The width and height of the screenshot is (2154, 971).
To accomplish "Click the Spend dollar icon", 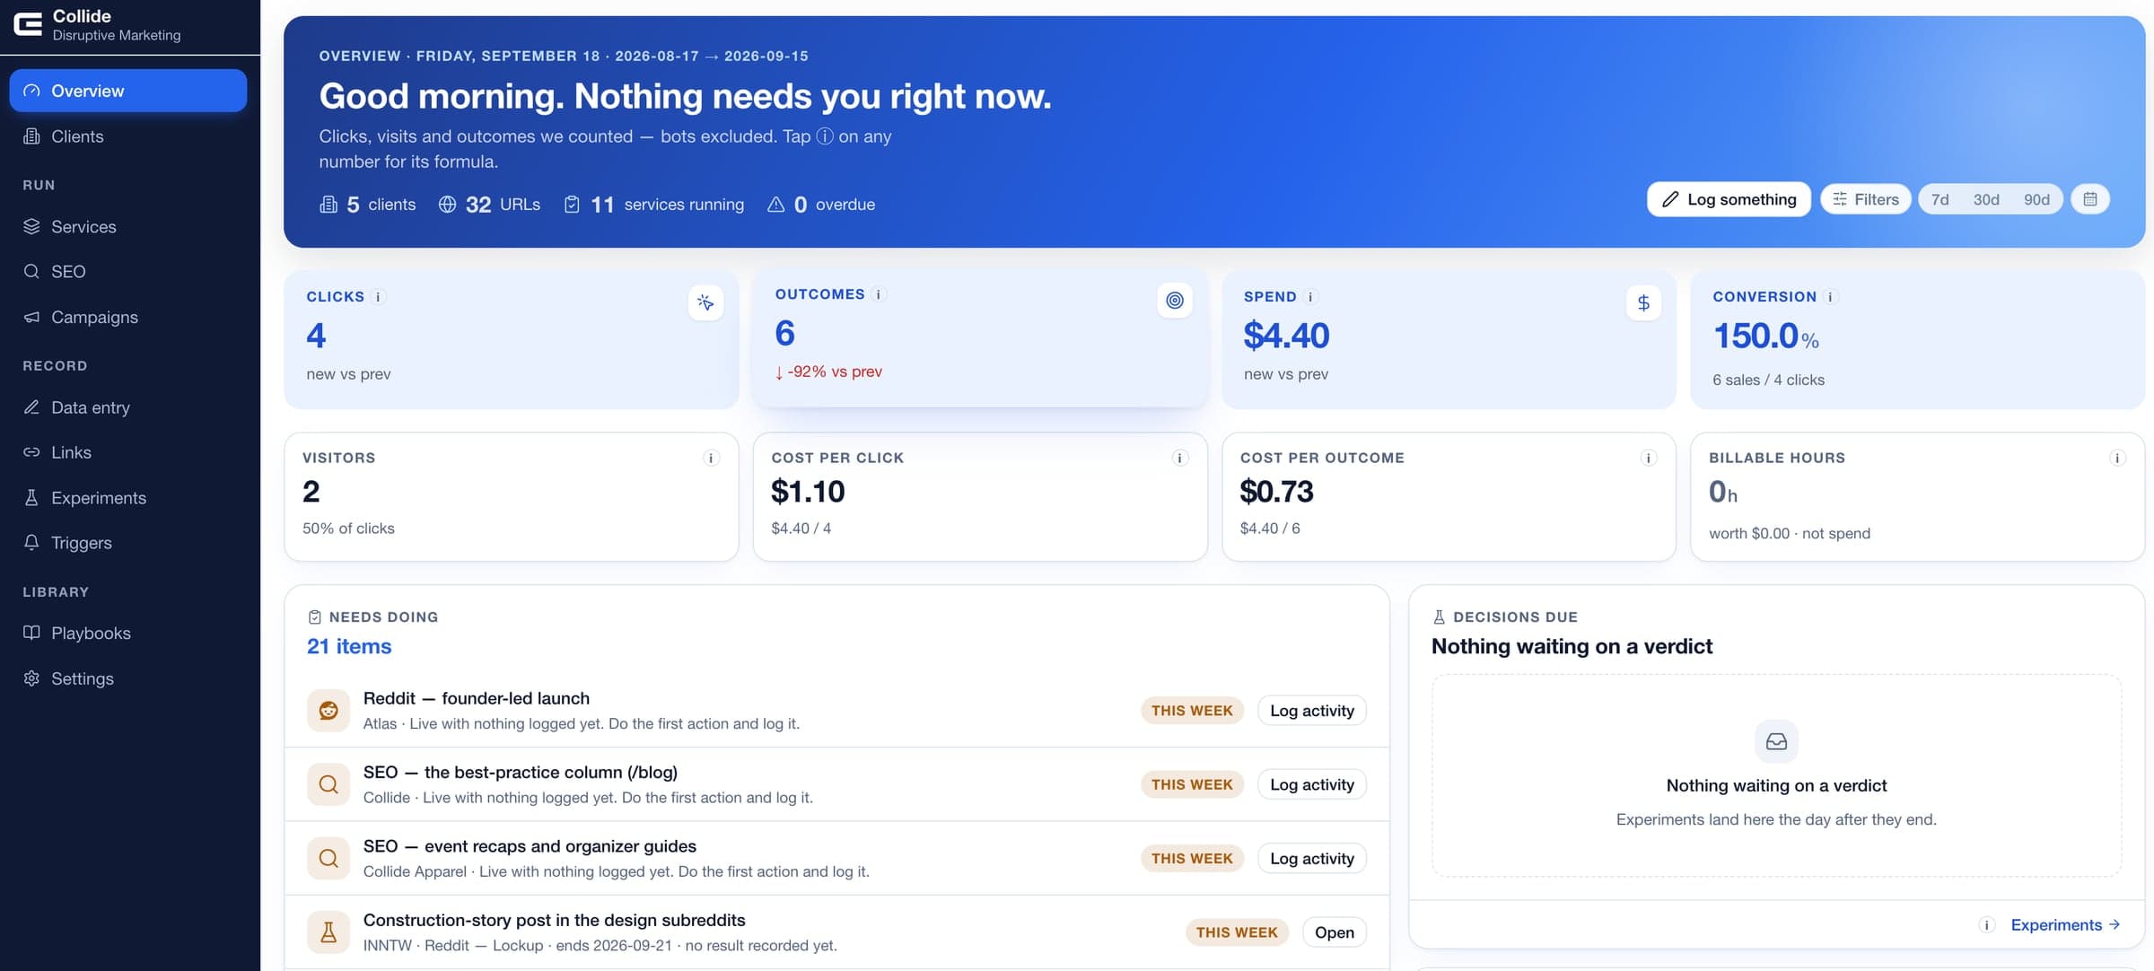I will coord(1642,303).
